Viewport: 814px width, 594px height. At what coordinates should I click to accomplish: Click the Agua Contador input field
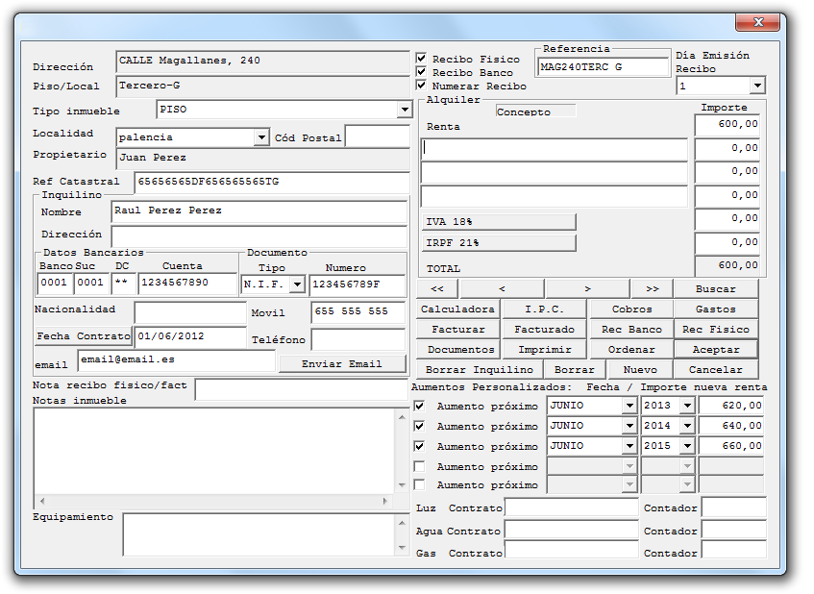[x=734, y=531]
